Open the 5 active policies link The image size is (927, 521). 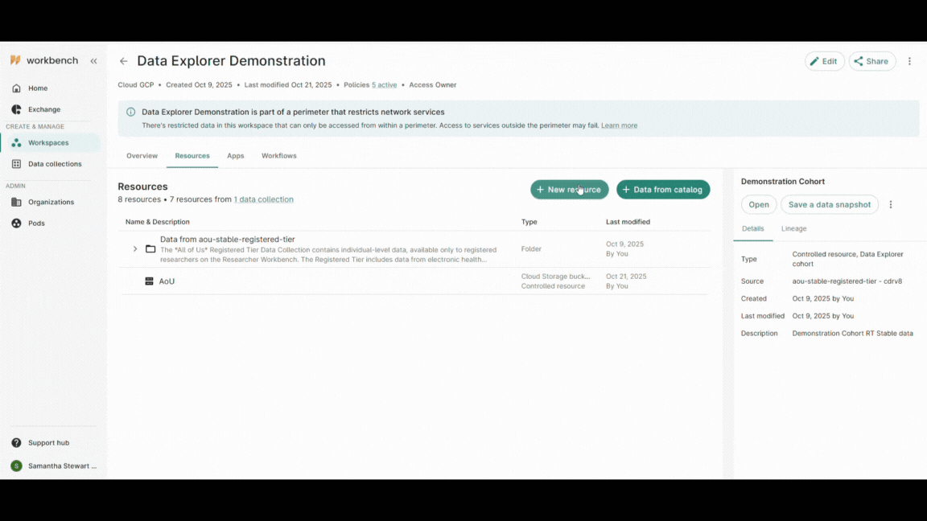(x=385, y=84)
